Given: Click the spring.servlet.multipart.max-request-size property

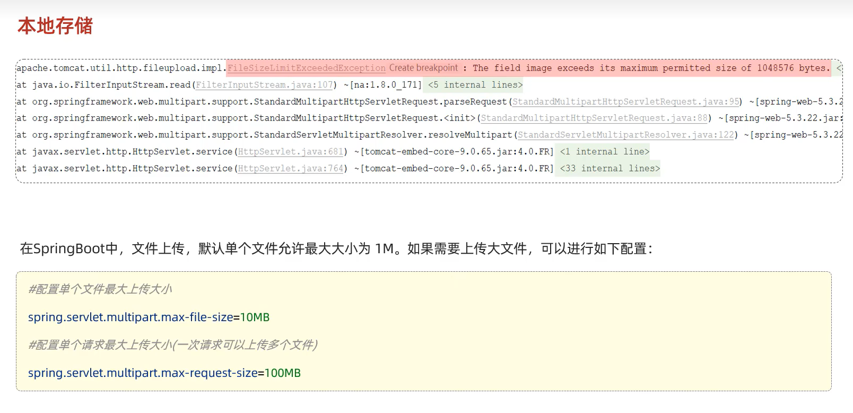Looking at the screenshot, I should pos(143,373).
